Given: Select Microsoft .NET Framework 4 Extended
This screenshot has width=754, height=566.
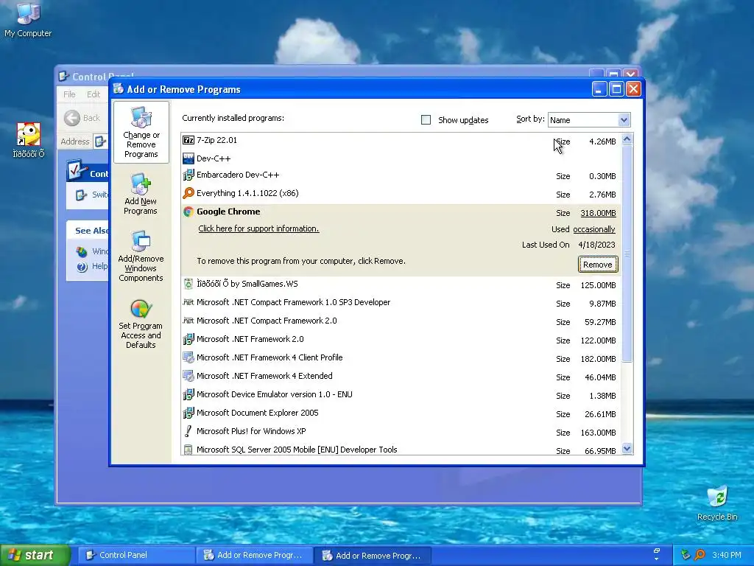Looking at the screenshot, I should point(401,377).
